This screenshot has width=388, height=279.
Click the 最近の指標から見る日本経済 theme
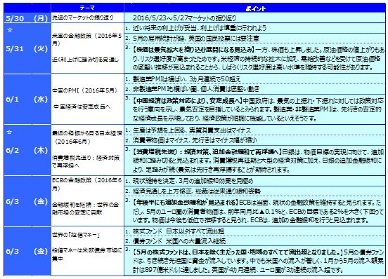click(87, 137)
